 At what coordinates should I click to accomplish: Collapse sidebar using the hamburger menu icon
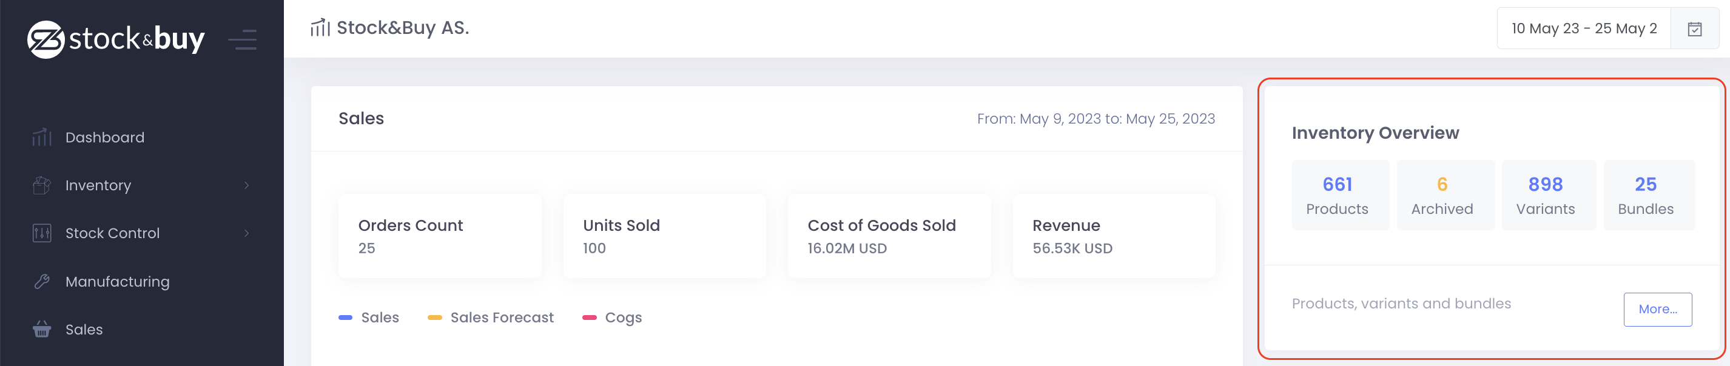243,39
